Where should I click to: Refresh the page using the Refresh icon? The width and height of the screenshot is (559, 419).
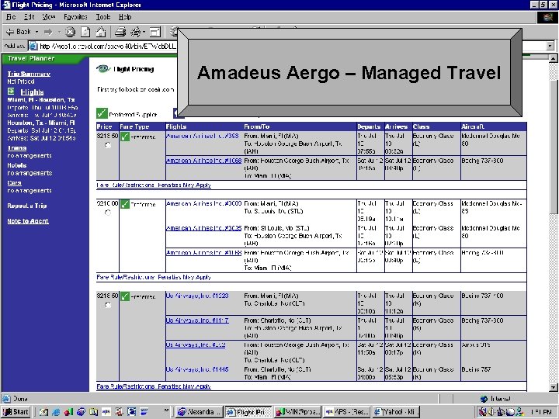tap(85, 32)
